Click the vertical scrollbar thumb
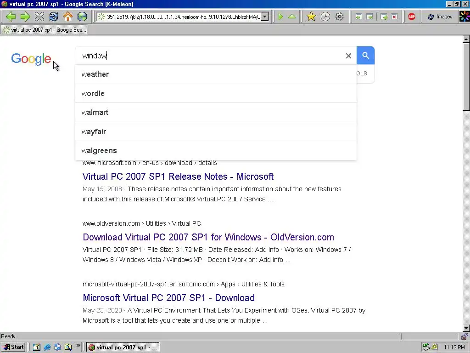 tap(466, 77)
